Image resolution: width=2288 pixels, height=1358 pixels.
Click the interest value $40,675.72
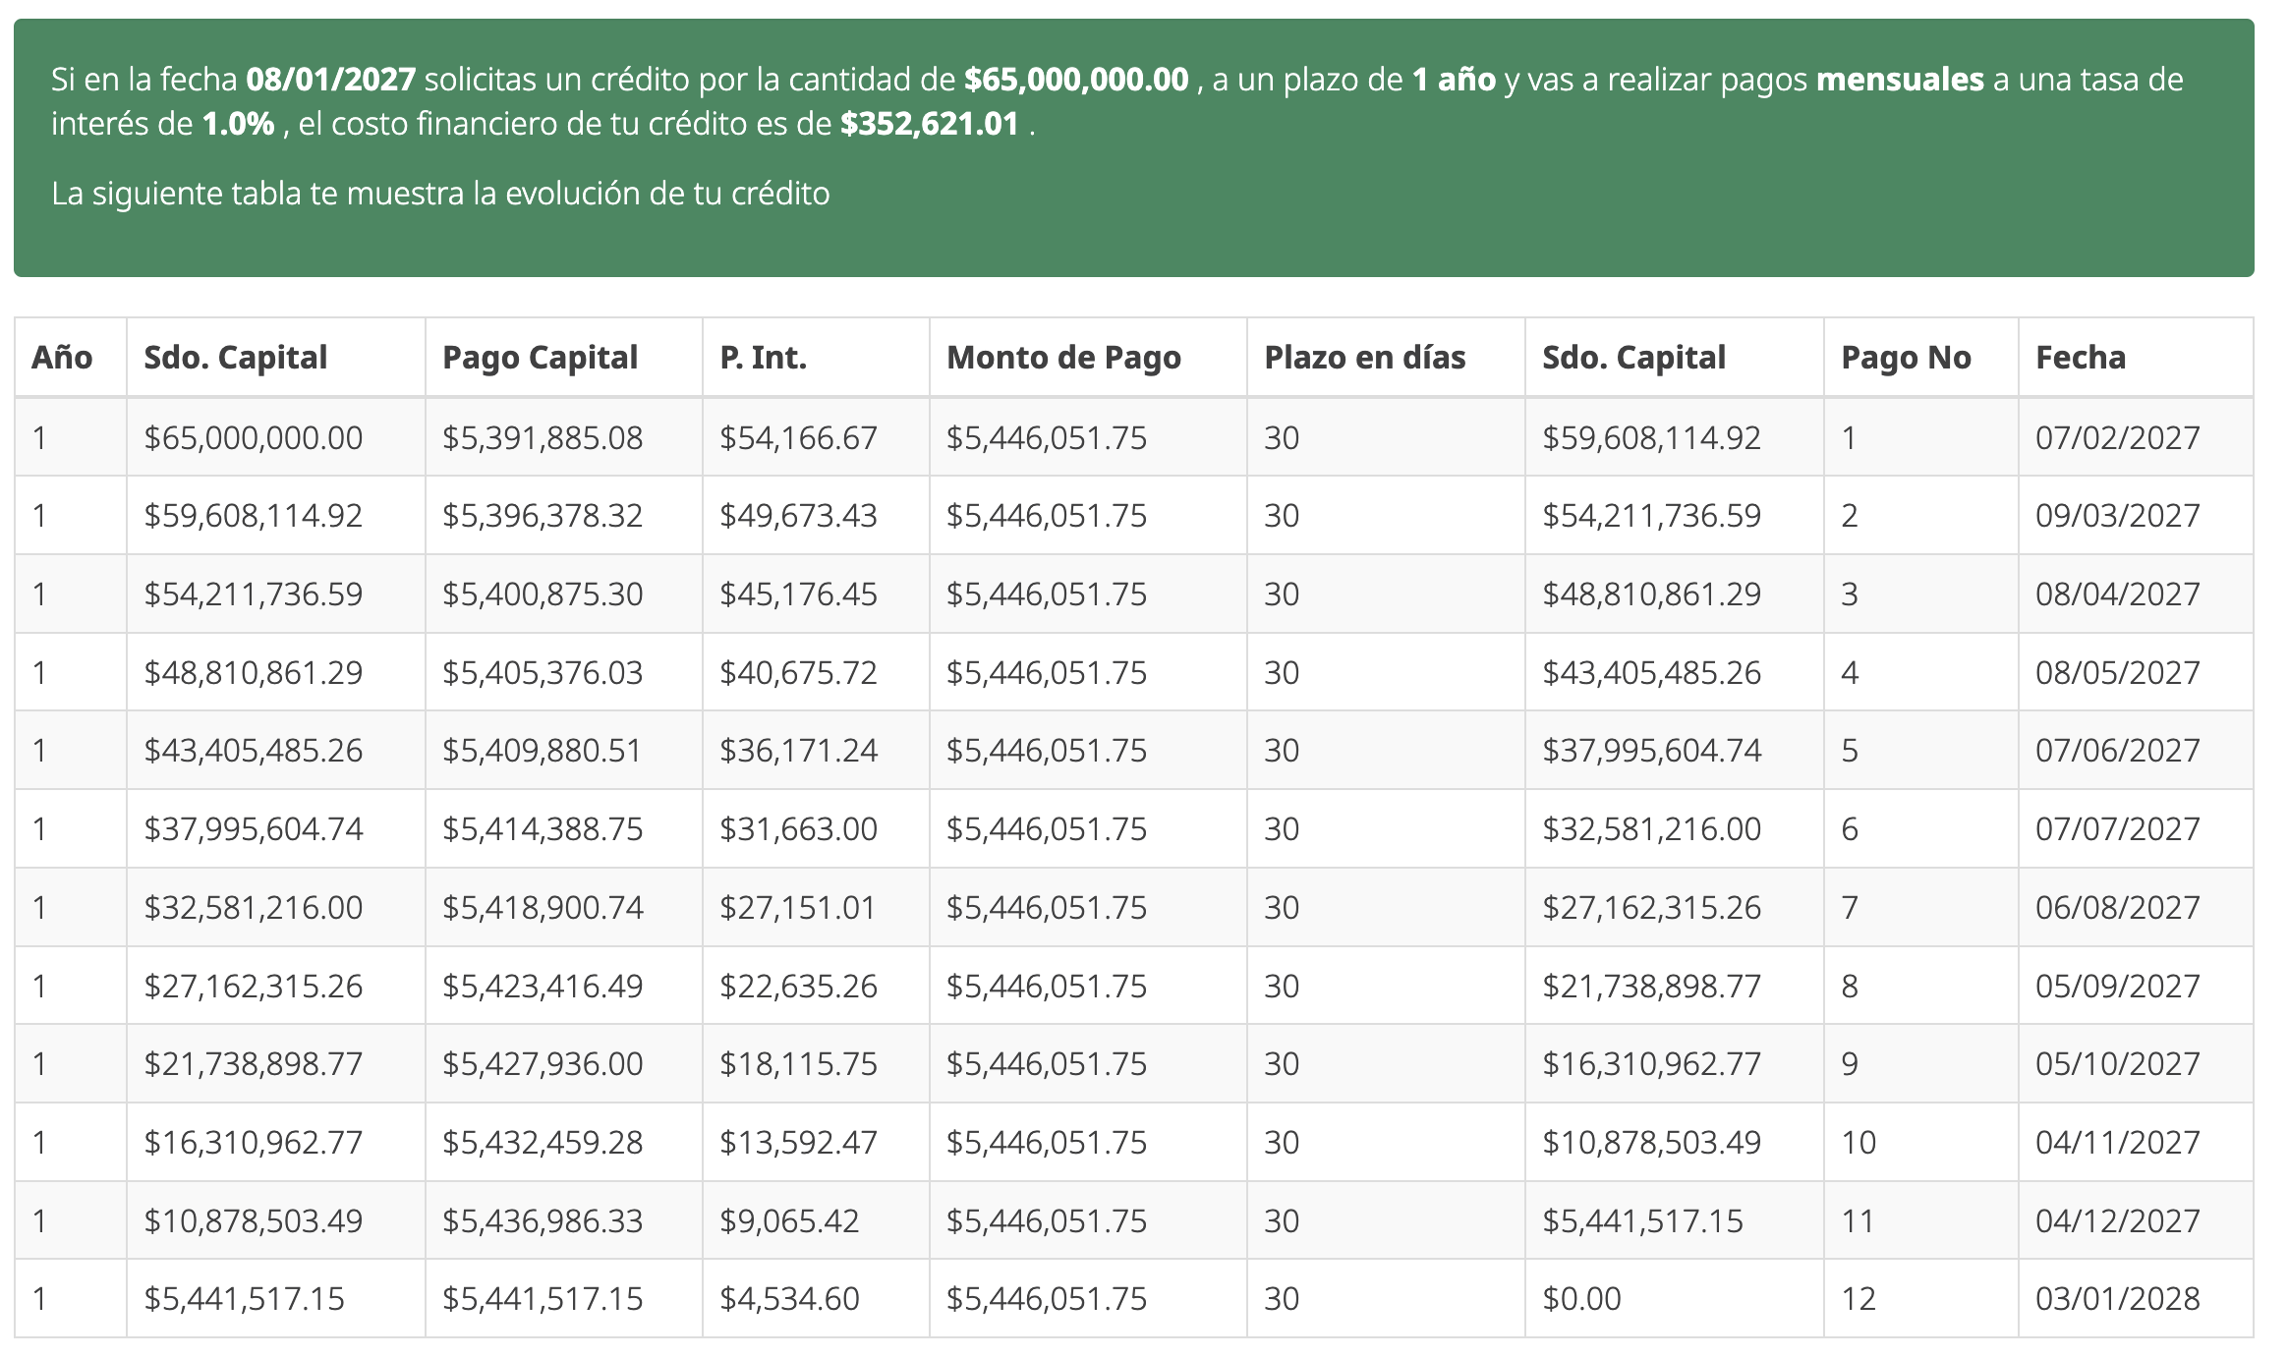798,673
